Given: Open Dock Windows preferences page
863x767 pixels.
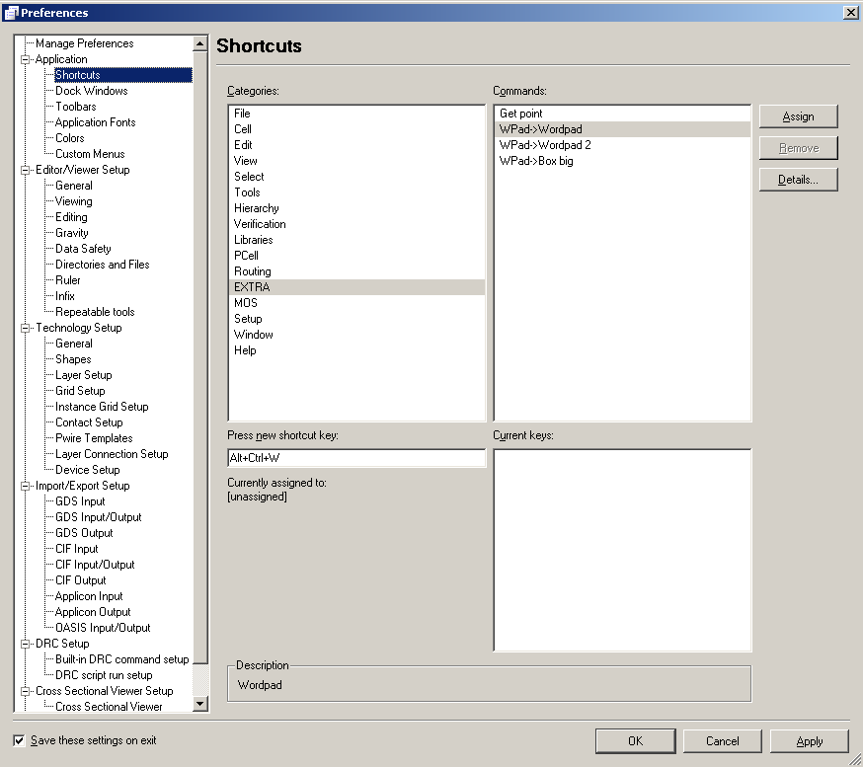Looking at the screenshot, I should click(x=91, y=91).
